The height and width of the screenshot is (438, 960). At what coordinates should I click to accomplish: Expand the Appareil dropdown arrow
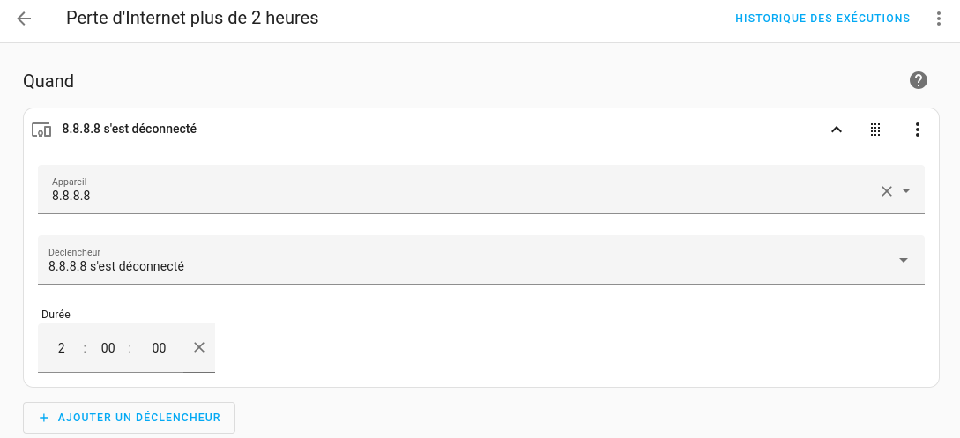tap(906, 191)
